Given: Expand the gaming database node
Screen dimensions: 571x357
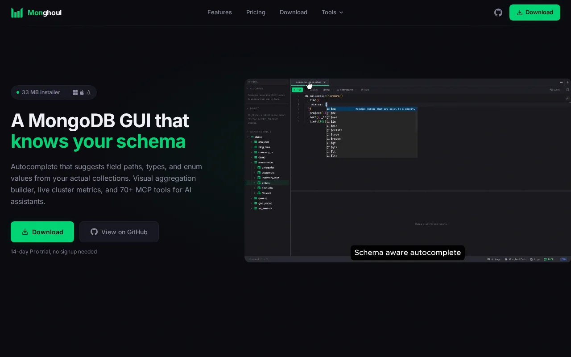Looking at the screenshot, I should click(251, 198).
